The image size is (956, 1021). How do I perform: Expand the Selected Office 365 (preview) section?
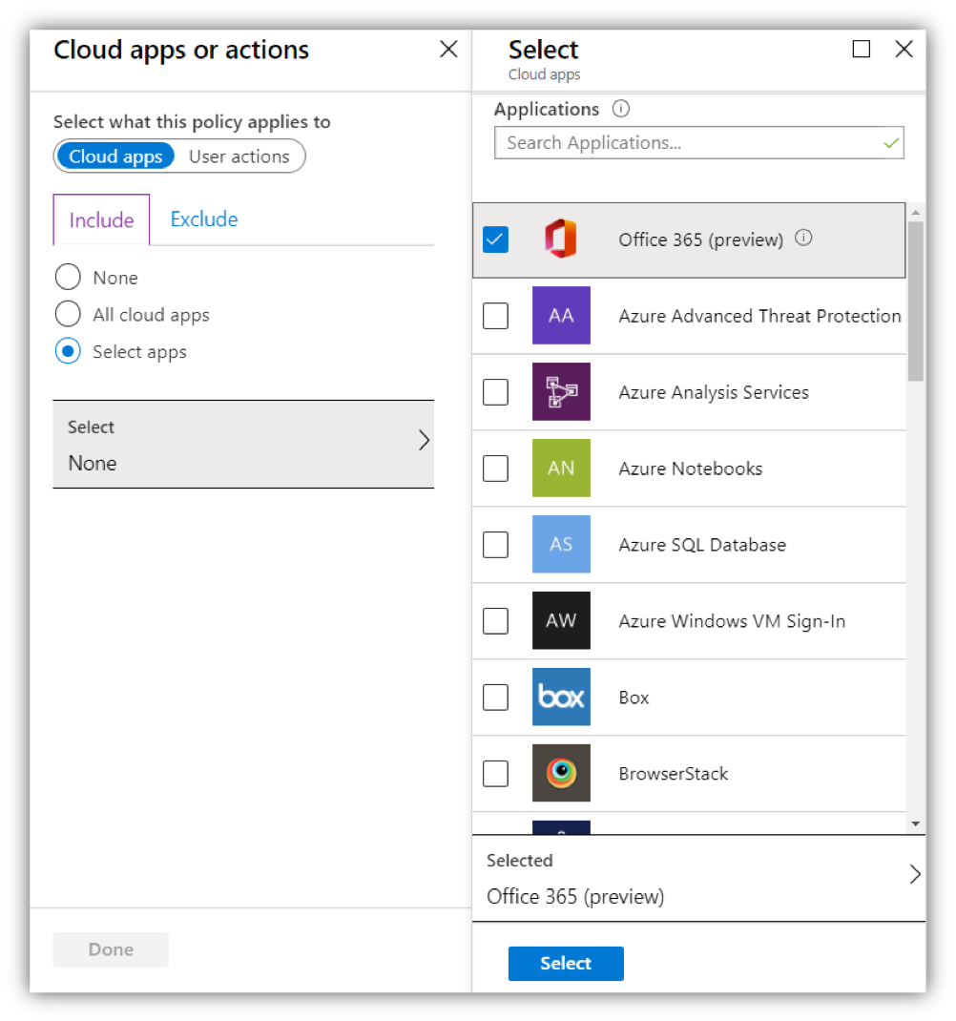click(915, 874)
